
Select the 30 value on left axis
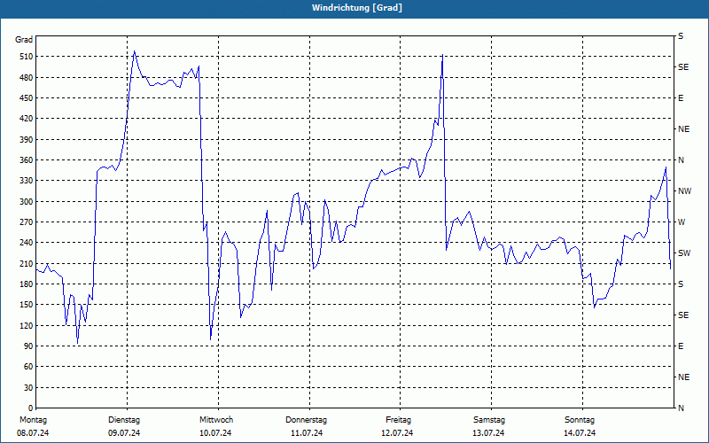pyautogui.click(x=29, y=387)
